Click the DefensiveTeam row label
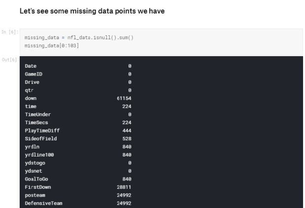The width and height of the screenshot is (305, 208). point(44,204)
